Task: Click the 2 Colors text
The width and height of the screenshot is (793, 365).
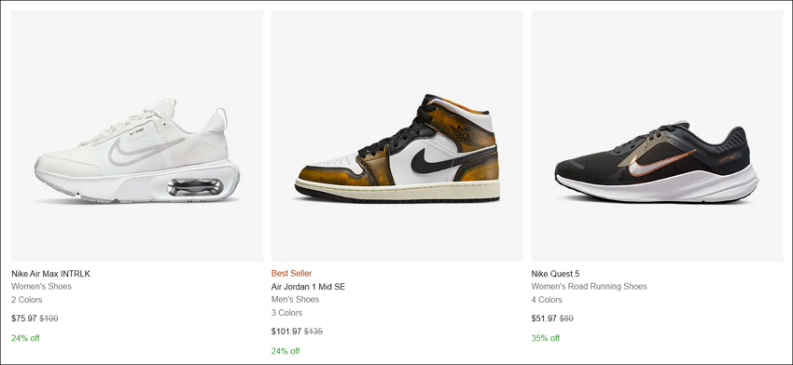Action: point(27,300)
